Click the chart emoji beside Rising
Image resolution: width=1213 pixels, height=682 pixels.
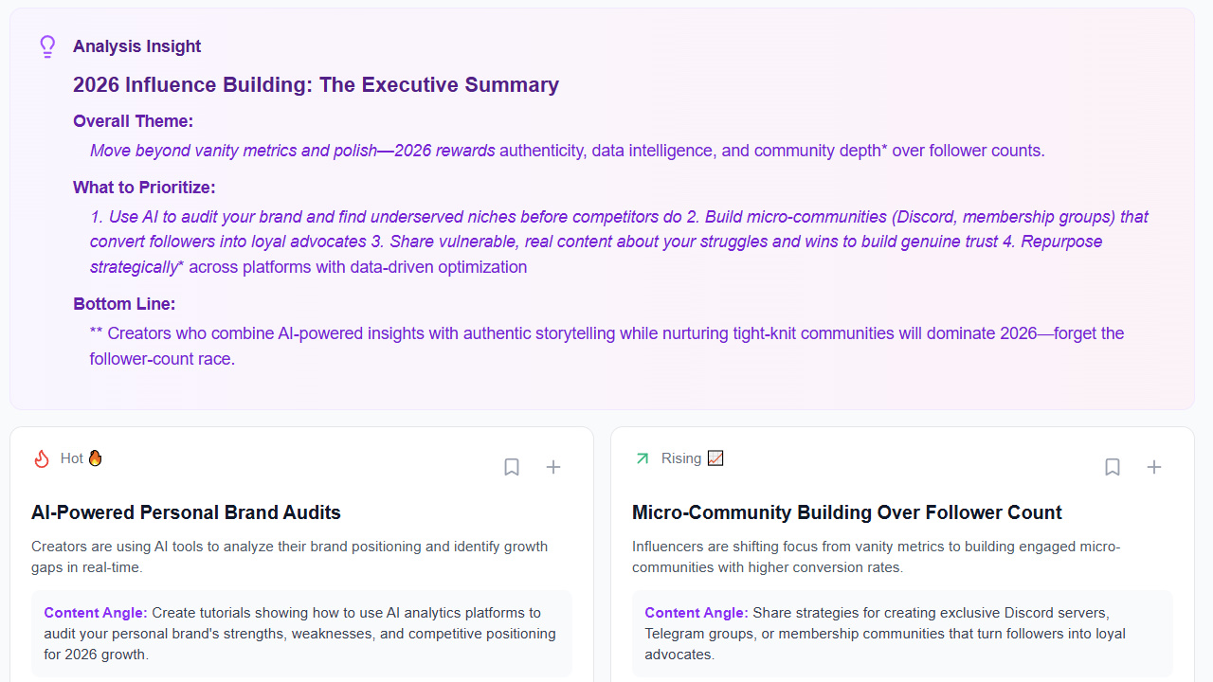[x=715, y=458]
